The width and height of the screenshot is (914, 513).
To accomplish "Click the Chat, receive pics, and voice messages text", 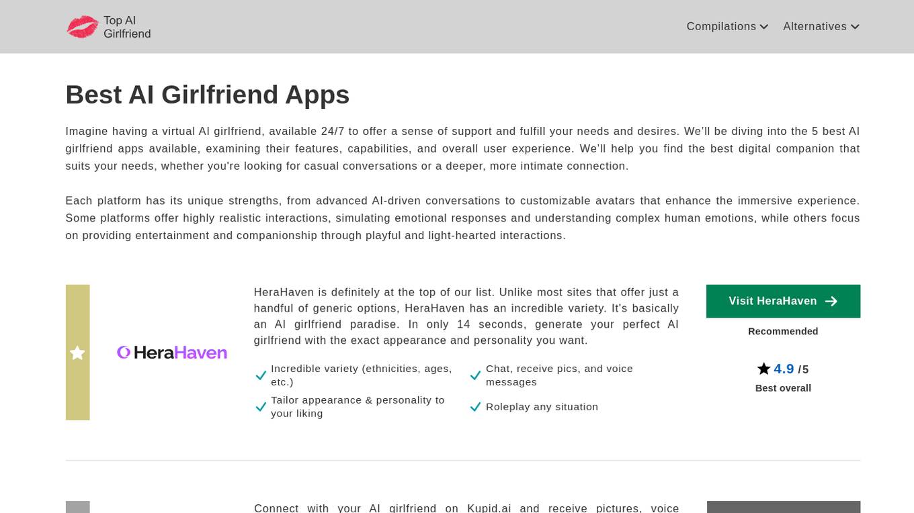I will [559, 375].
